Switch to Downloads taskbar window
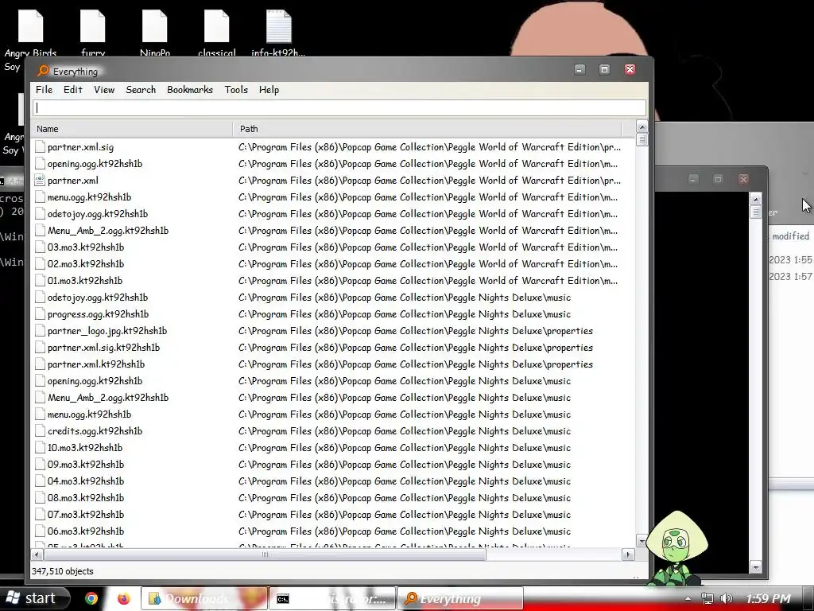Screen dimensions: 814x611 coord(204,598)
